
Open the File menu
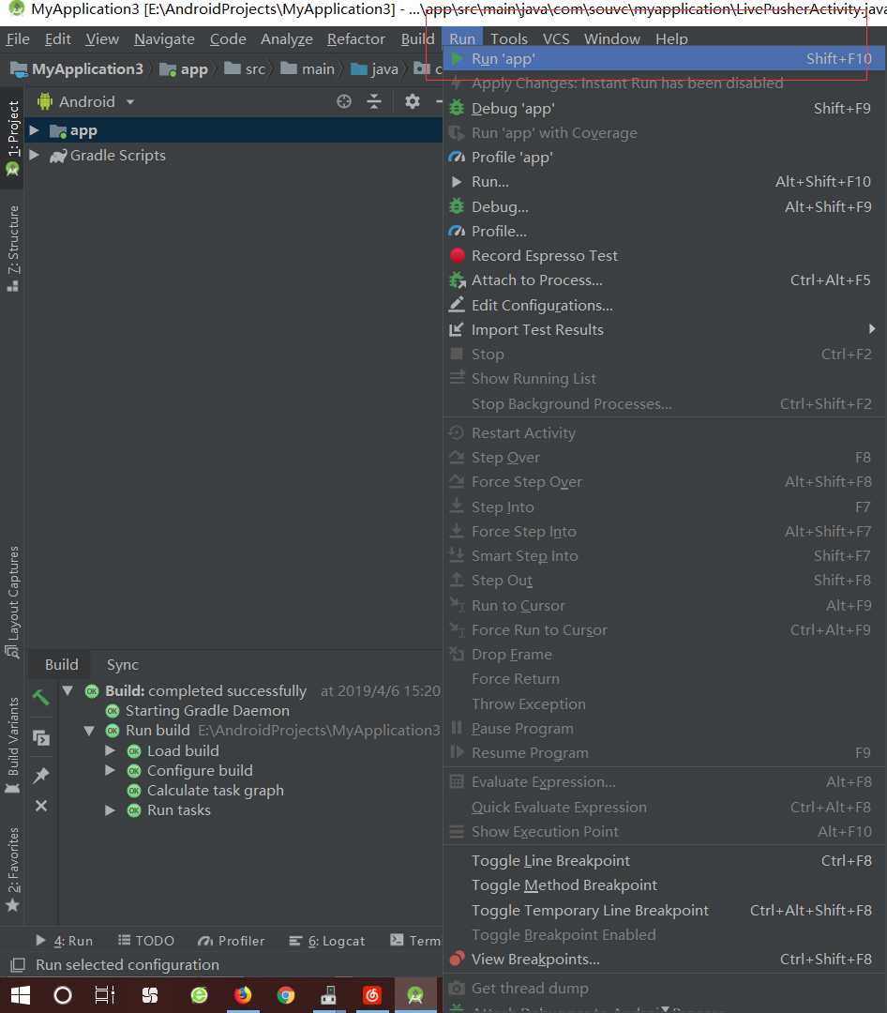click(18, 39)
